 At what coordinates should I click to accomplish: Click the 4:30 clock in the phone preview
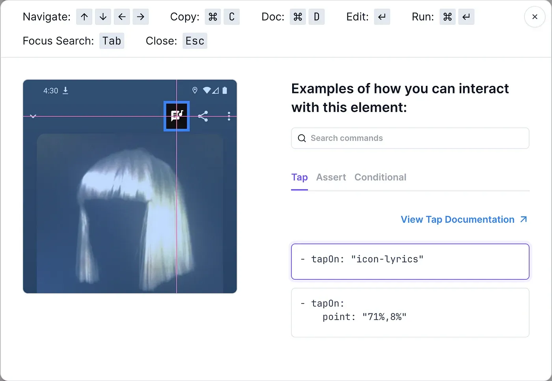click(50, 91)
